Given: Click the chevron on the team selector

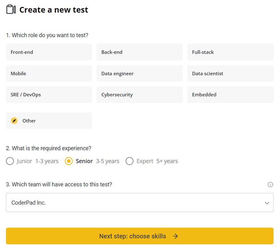Looking at the screenshot, I should click(267, 203).
